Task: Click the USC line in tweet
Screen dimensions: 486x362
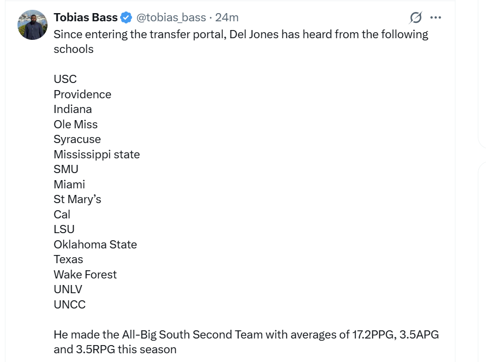Action: click(65, 79)
